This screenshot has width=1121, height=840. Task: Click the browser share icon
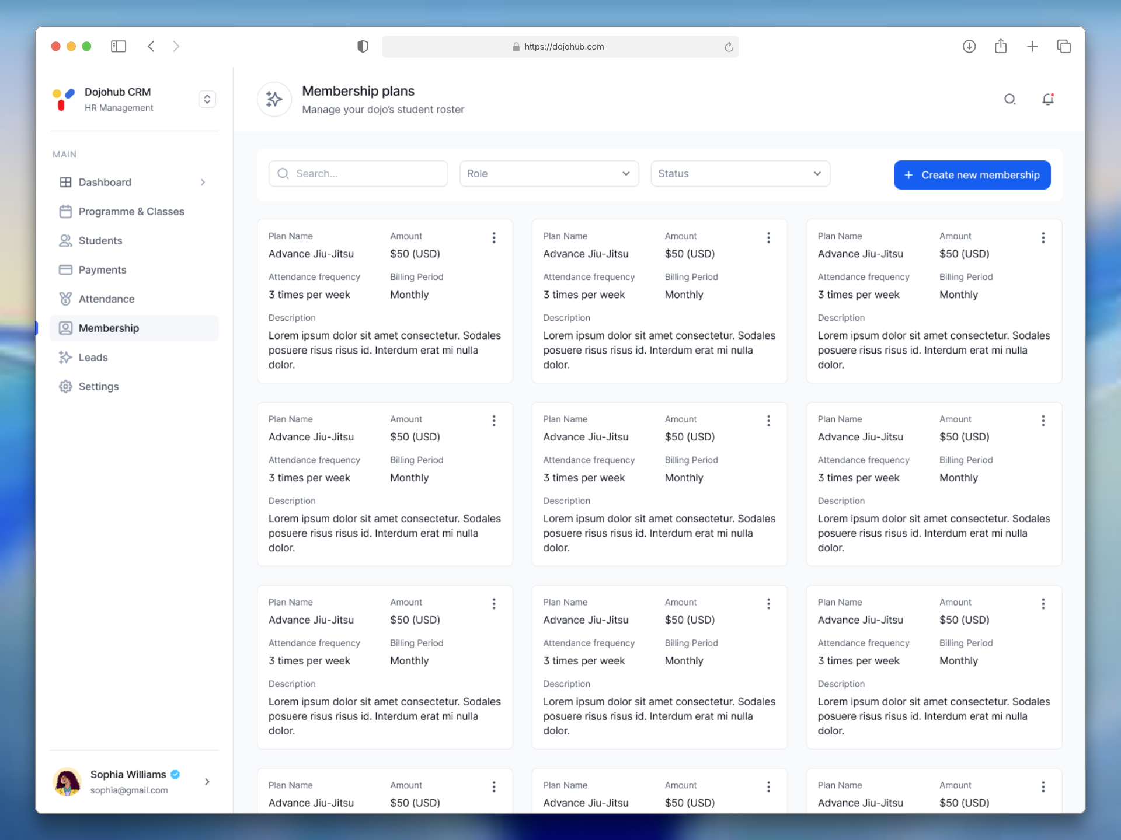point(1001,46)
